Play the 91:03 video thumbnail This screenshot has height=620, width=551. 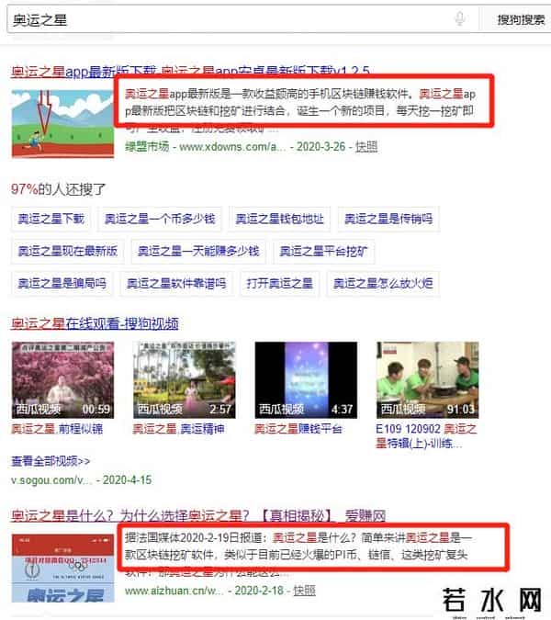click(x=428, y=380)
